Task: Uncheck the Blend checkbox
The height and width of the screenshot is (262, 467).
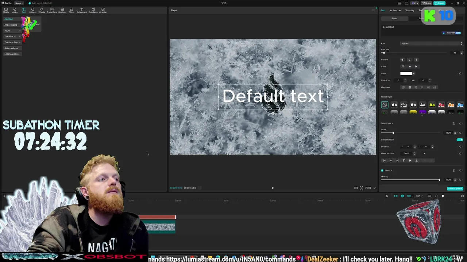Action: click(x=382, y=170)
